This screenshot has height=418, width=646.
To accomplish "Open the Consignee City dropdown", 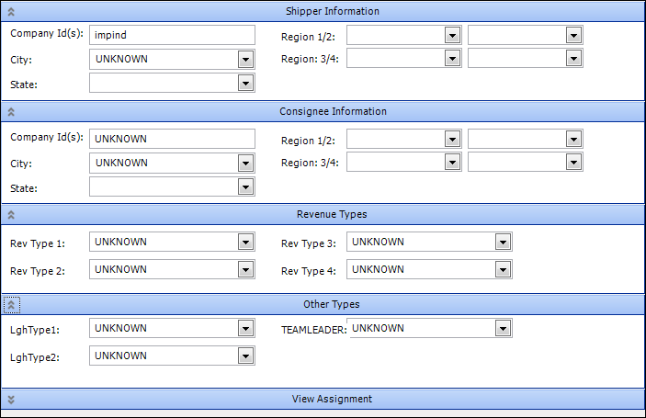I will pyautogui.click(x=245, y=164).
